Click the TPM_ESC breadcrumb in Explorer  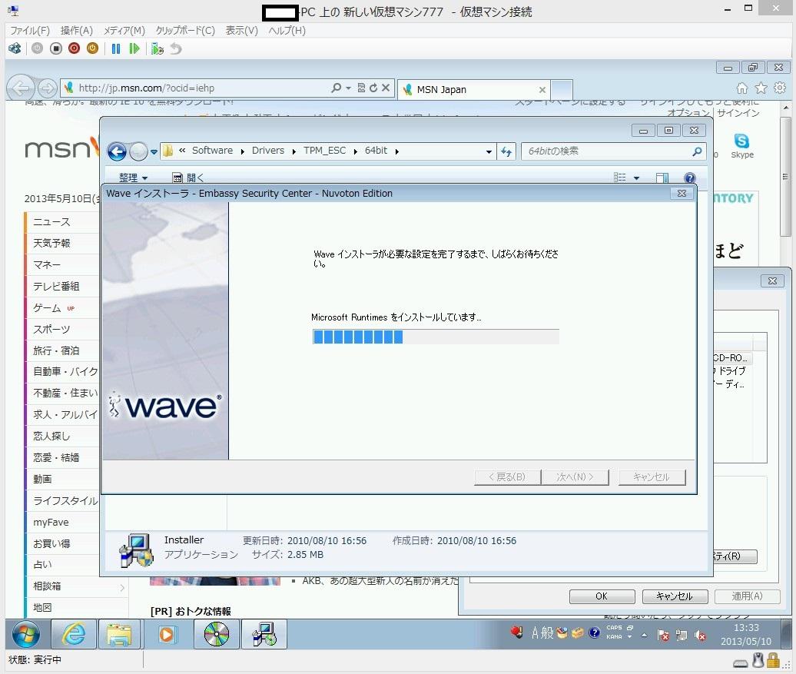(325, 151)
